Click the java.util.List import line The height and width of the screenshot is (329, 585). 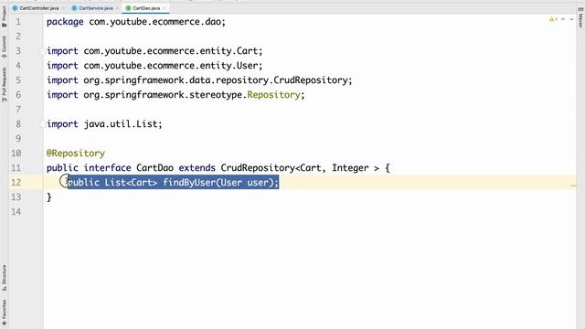click(104, 124)
